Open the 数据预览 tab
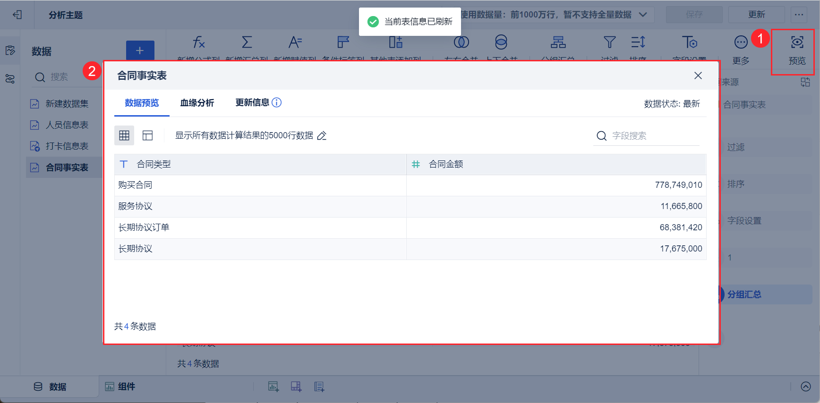The height and width of the screenshot is (403, 820). pos(142,103)
